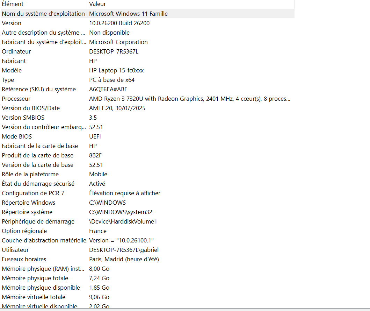Select the 'Répertoire Windows' row label

point(29,203)
